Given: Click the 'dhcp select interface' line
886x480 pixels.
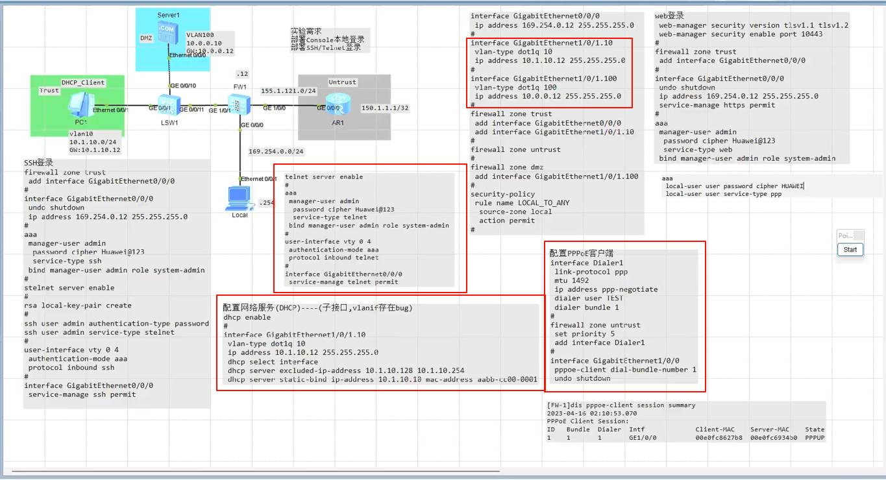Looking at the screenshot, I should pyautogui.click(x=273, y=362).
